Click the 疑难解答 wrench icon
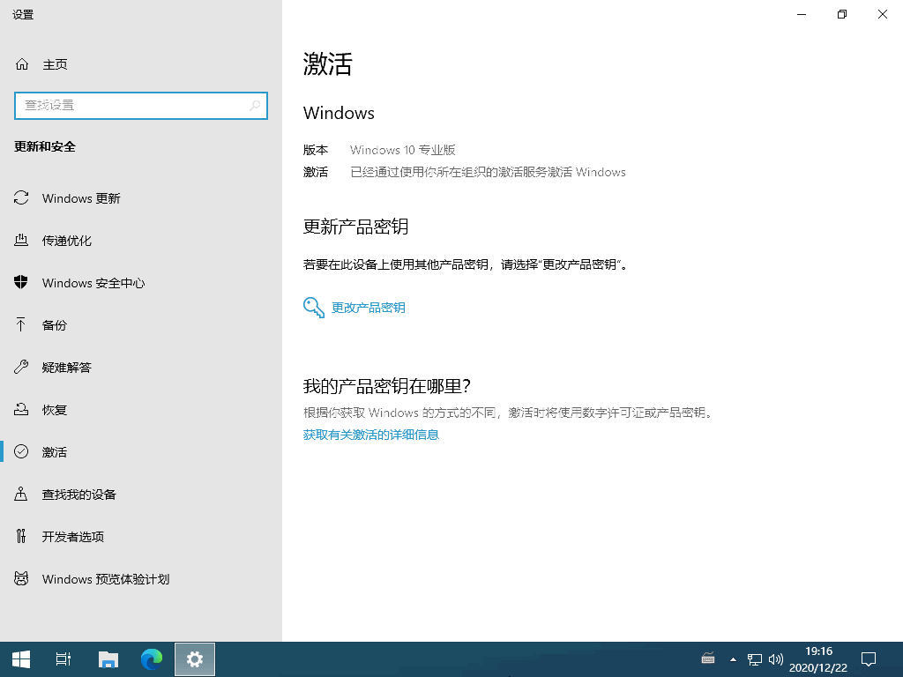Screen dimensions: 903x677 click(x=21, y=368)
